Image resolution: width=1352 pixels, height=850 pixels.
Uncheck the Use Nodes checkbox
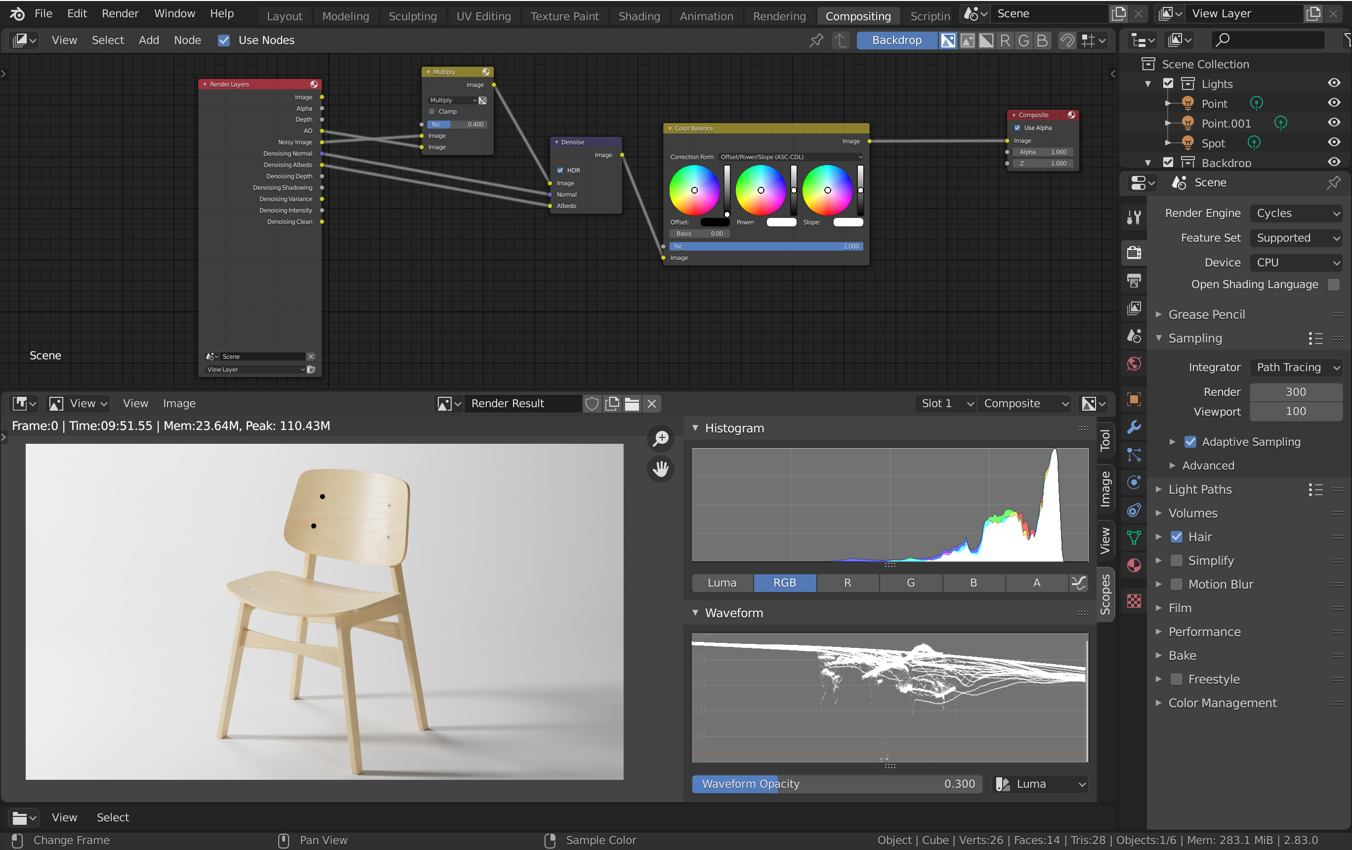223,40
